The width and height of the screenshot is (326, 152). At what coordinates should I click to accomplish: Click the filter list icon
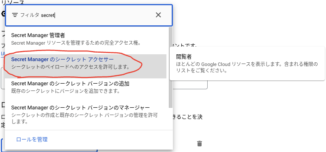tap(15, 15)
